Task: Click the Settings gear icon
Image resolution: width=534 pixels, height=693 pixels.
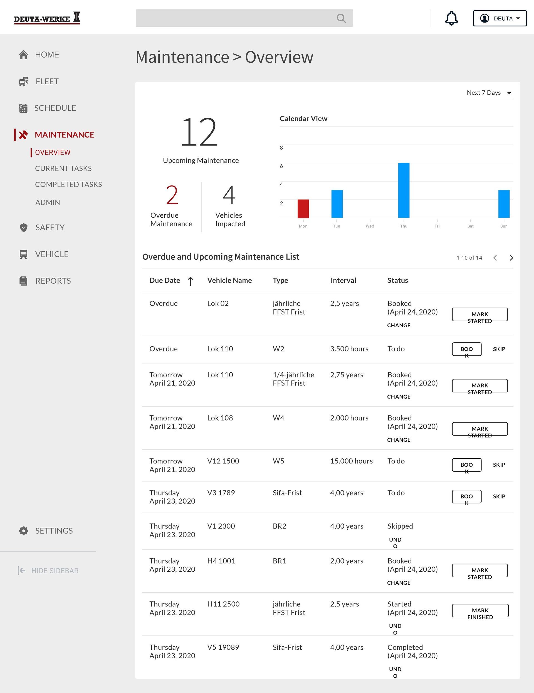Action: coord(23,531)
